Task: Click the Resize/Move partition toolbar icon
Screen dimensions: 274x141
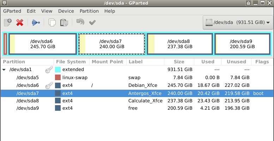Action: (x=36, y=23)
